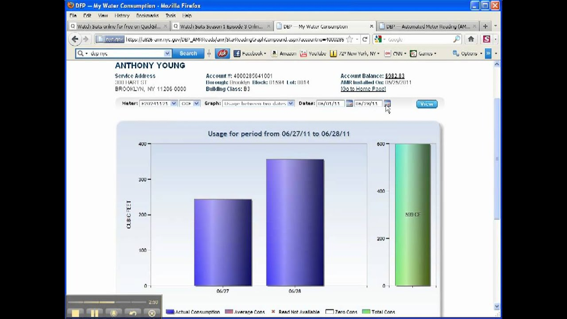The image size is (567, 319).
Task: Open the Facebook toolbar shortcut
Action: (x=250, y=54)
